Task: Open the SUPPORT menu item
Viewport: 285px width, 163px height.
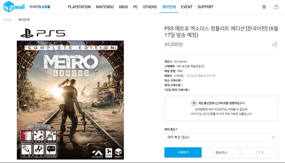Action: pos(206,7)
